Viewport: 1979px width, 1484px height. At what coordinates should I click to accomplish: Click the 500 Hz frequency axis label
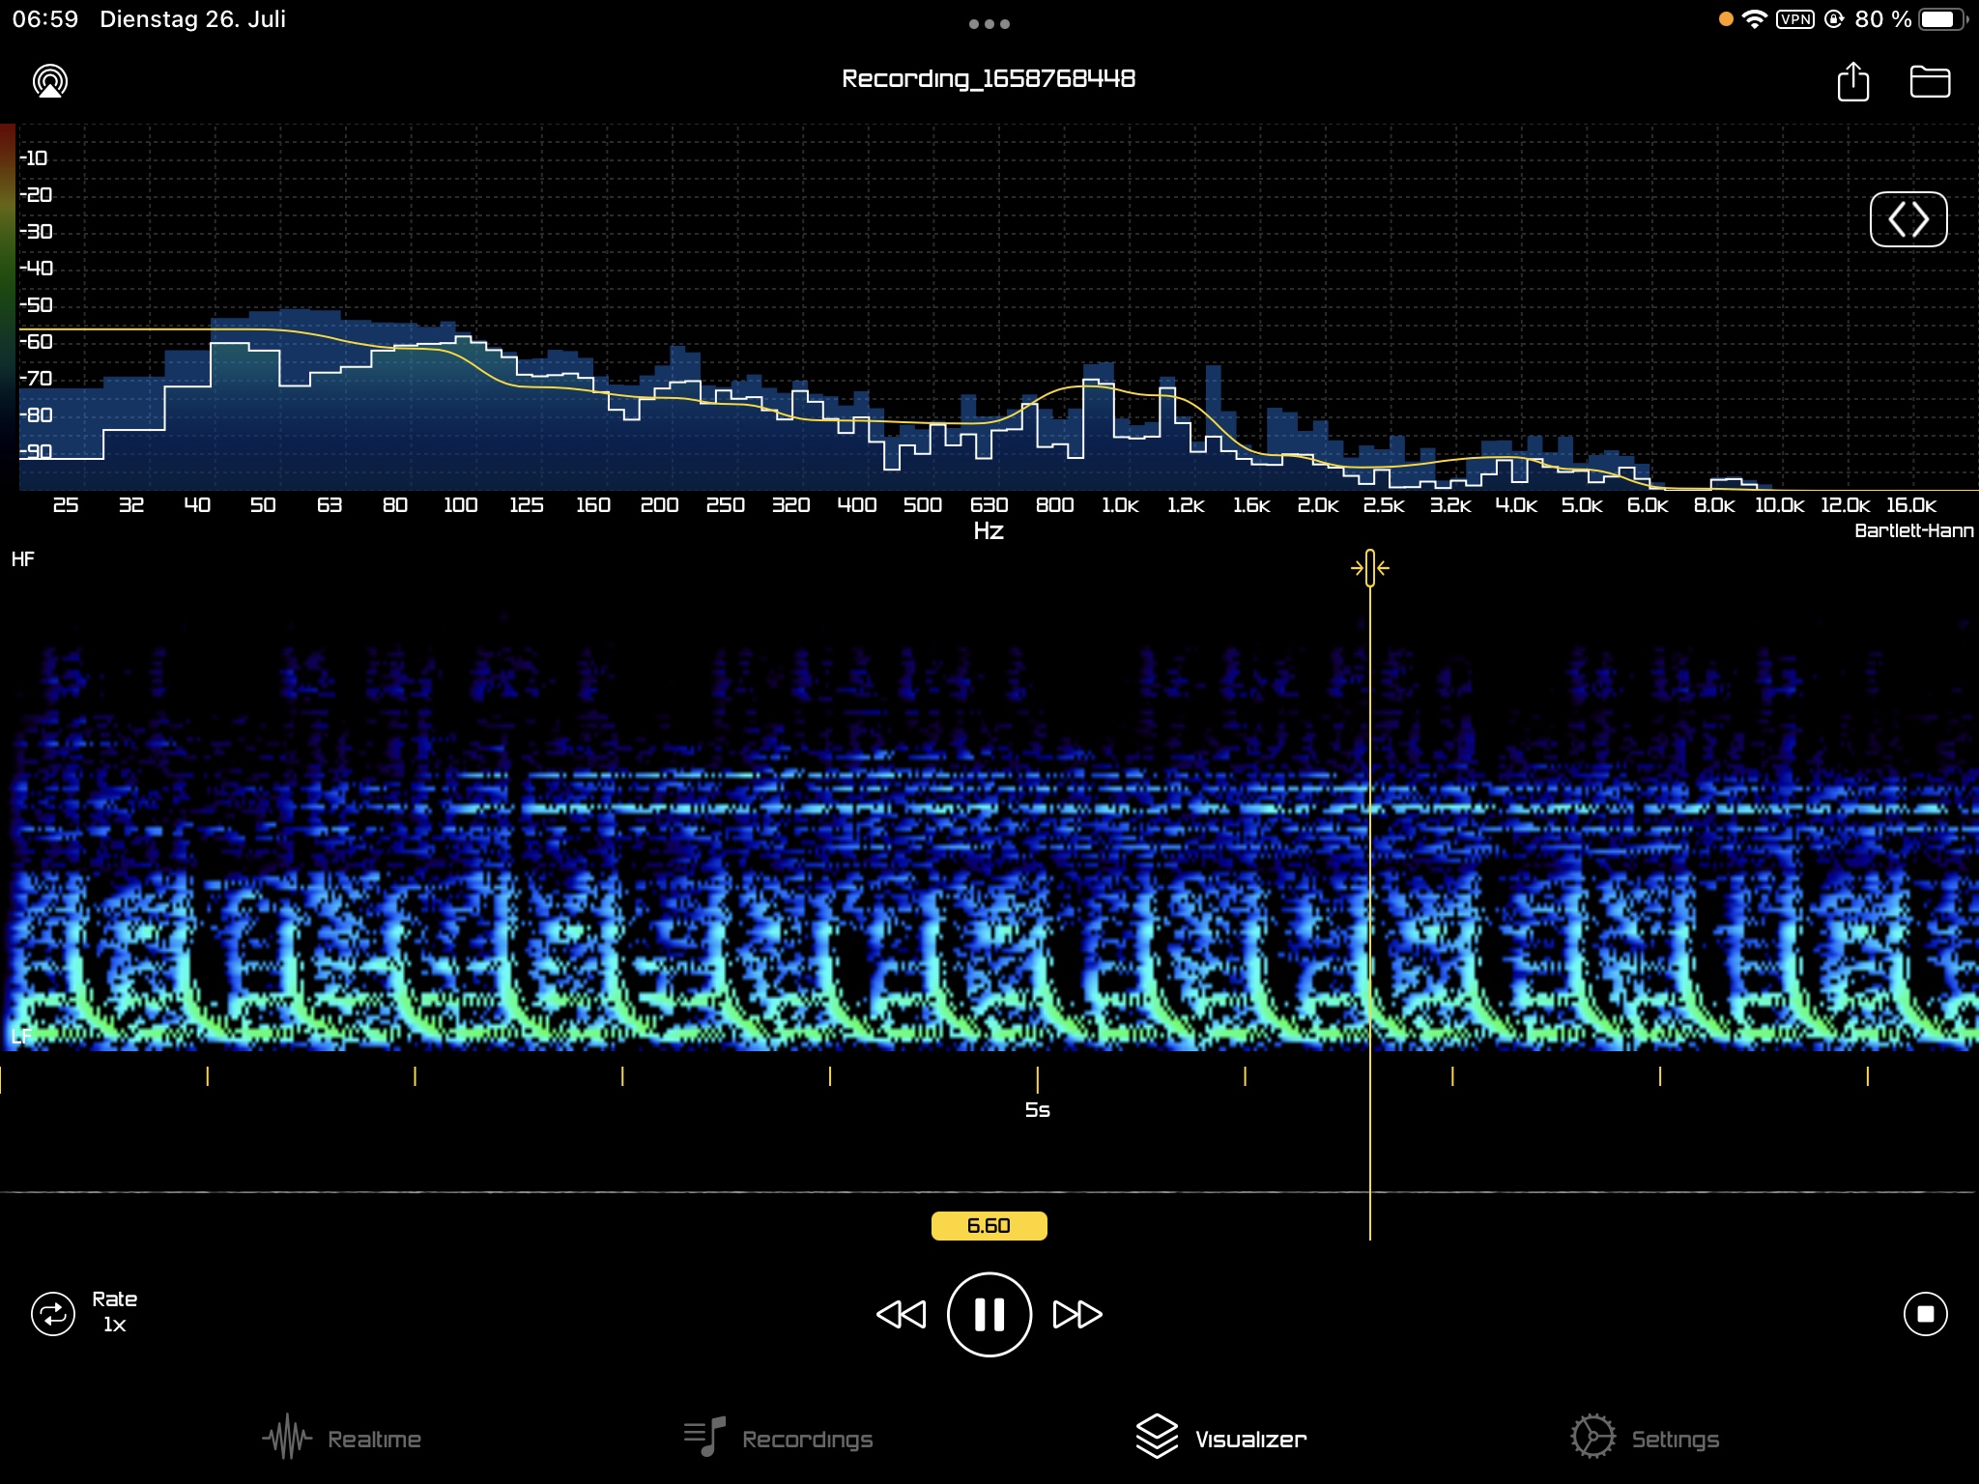click(x=922, y=505)
